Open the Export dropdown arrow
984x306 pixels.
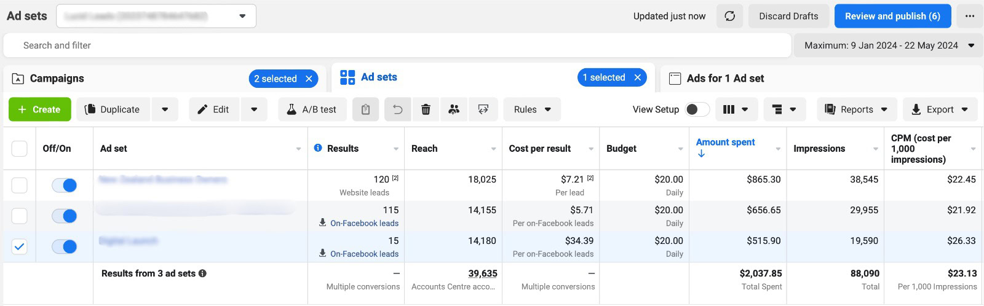[965, 109]
